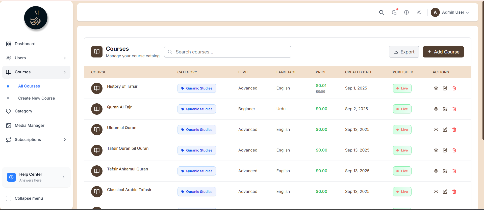This screenshot has width=484, height=210.
Task: Open the Admin User dropdown arrow
Action: (467, 13)
